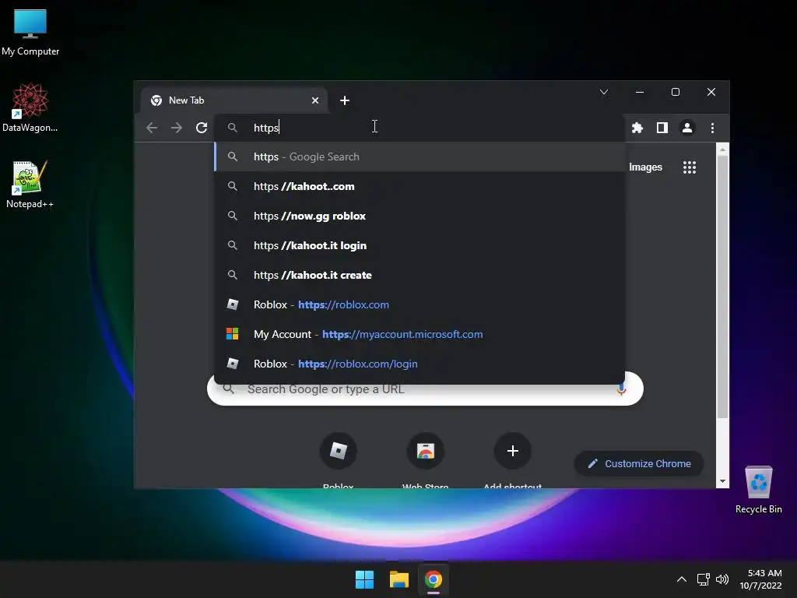
Task: Maximize the Chrome window
Action: tap(676, 92)
